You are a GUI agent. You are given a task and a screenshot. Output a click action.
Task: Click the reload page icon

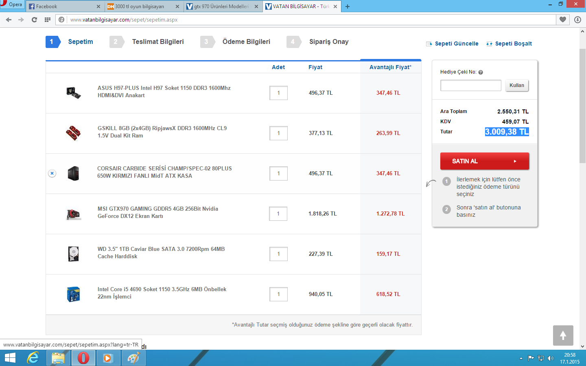(34, 20)
